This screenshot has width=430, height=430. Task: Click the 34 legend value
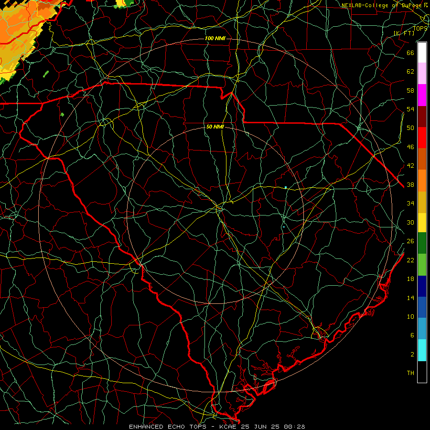coord(410,204)
